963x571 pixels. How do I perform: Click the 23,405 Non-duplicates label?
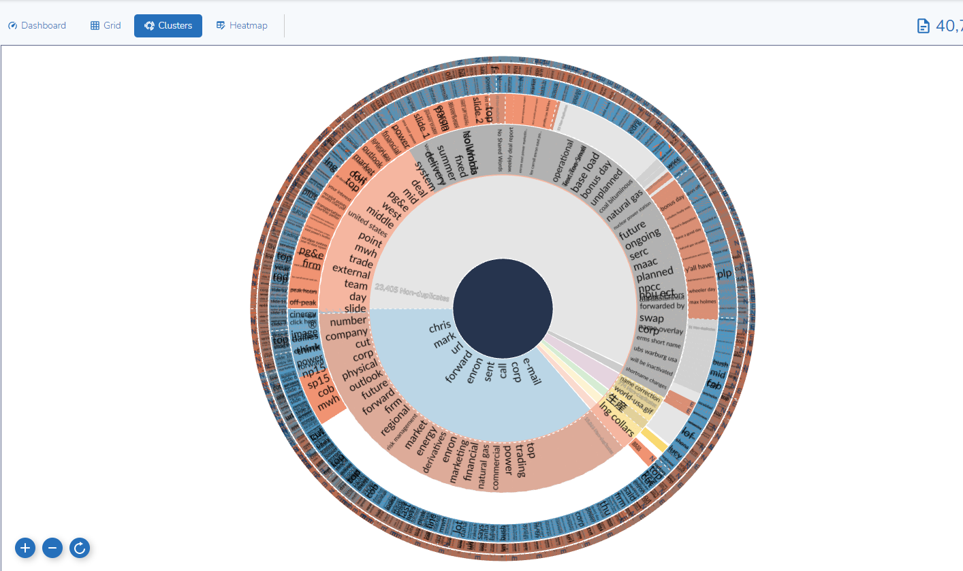point(412,291)
